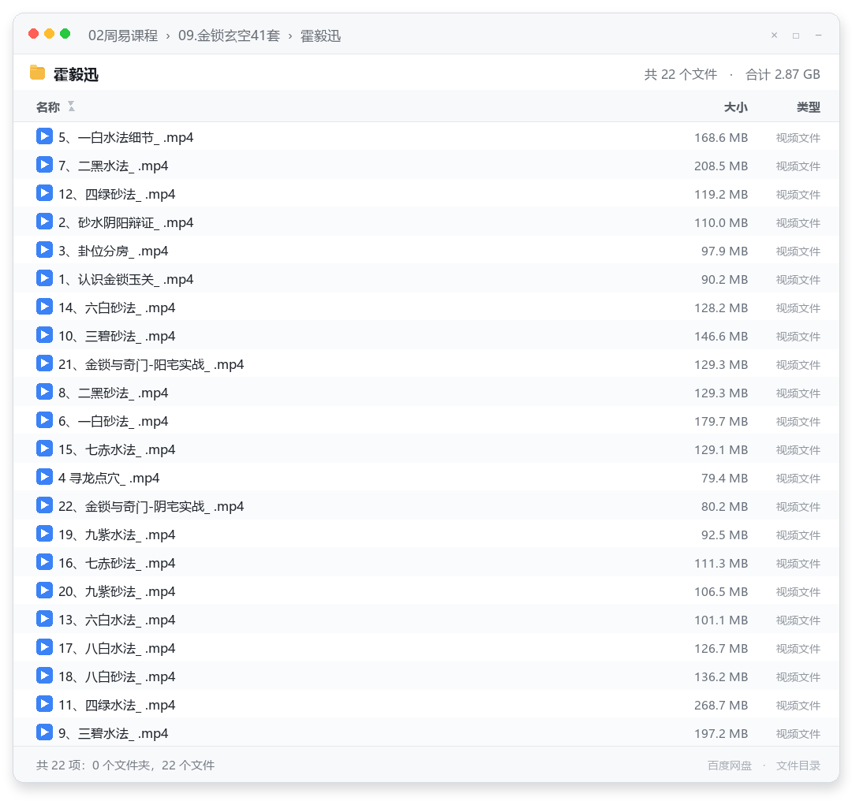Screen dimensions: 852x801
Task: Click the video icon for 17、八白水法_.mp4
Action: point(44,646)
